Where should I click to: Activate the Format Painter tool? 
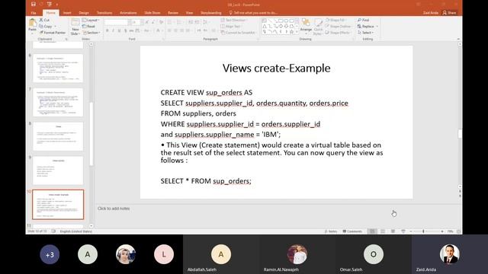pos(53,32)
